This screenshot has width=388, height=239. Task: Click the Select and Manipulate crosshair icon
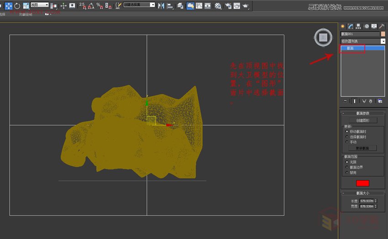[63, 5]
